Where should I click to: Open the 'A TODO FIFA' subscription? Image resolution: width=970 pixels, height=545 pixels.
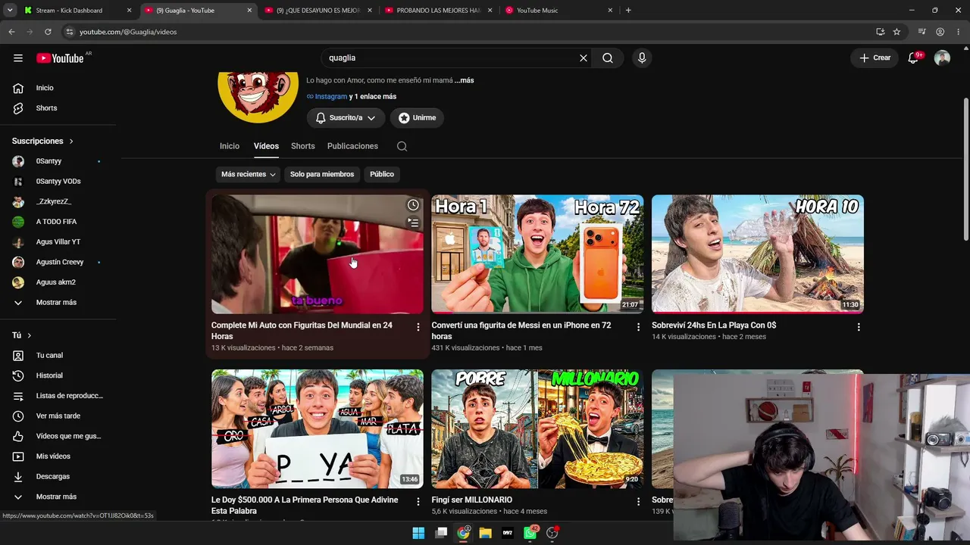57,222
